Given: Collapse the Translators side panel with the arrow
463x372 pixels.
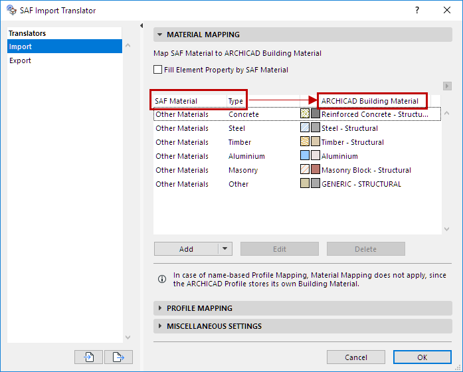Looking at the screenshot, I should [141, 26].
